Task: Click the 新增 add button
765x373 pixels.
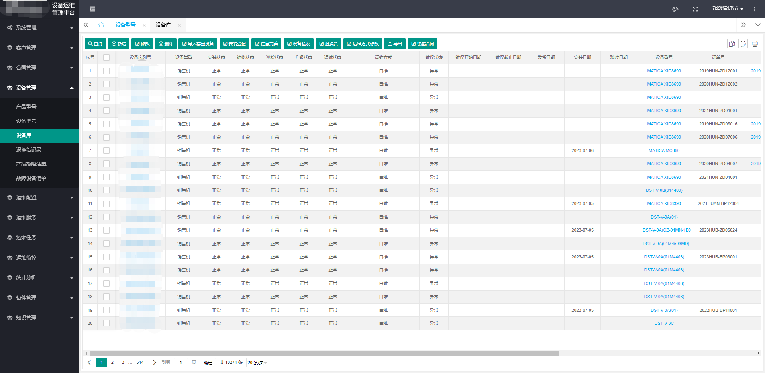Action: pos(119,43)
